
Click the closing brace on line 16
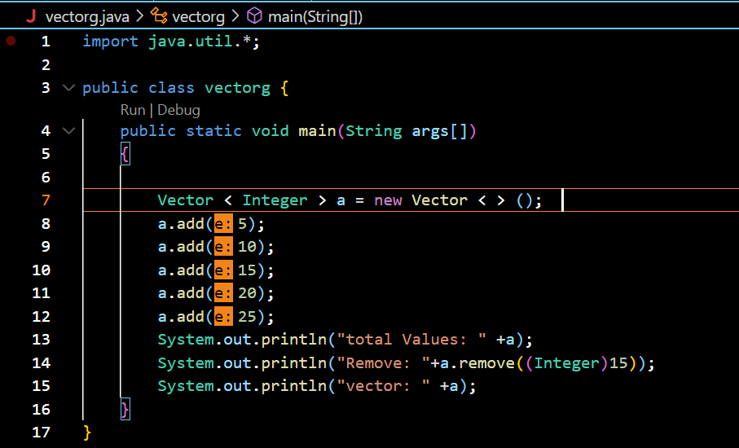pyautogui.click(x=125, y=410)
